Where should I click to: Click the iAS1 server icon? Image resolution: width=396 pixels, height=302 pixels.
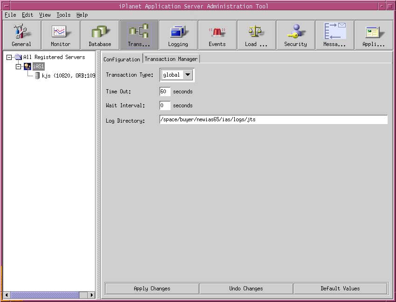pos(27,66)
